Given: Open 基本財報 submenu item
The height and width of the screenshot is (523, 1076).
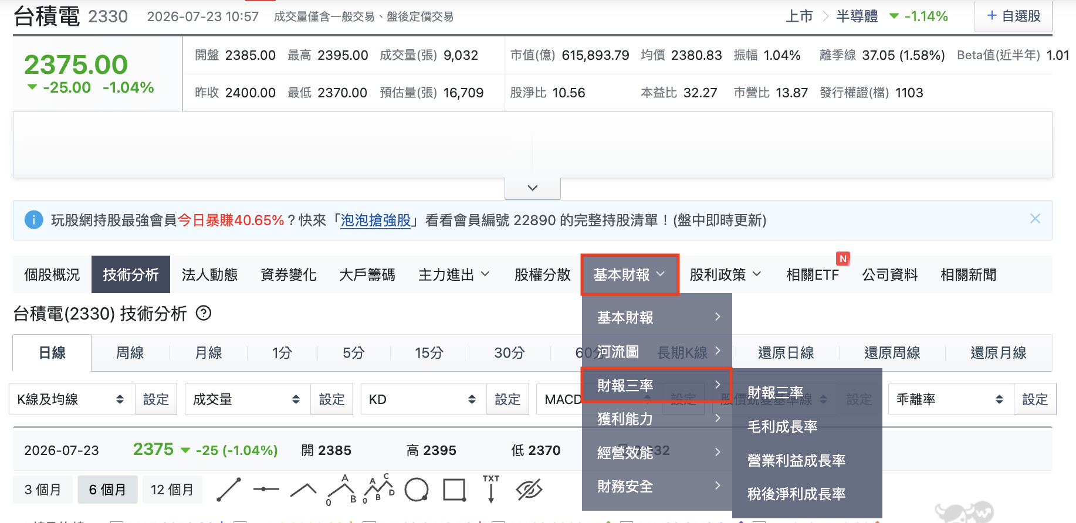Looking at the screenshot, I should click(657, 317).
